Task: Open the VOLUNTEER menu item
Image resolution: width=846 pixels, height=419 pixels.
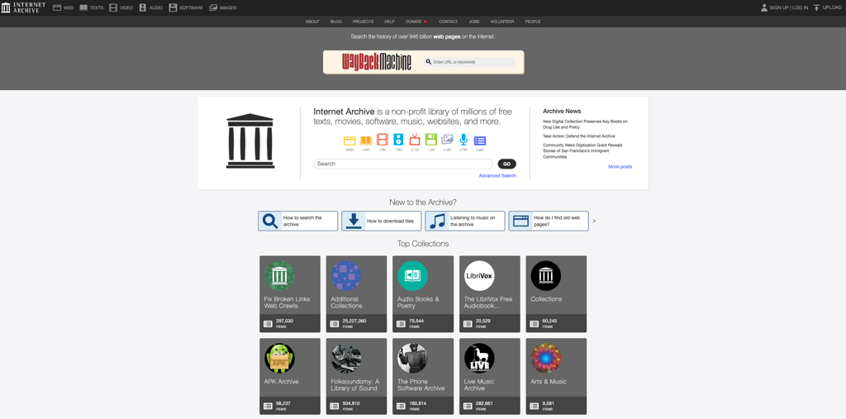Action: pos(502,21)
